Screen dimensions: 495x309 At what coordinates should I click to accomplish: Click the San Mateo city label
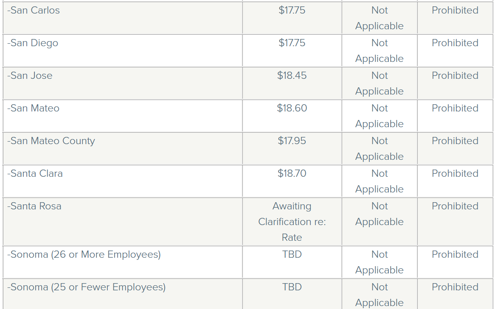click(x=33, y=109)
